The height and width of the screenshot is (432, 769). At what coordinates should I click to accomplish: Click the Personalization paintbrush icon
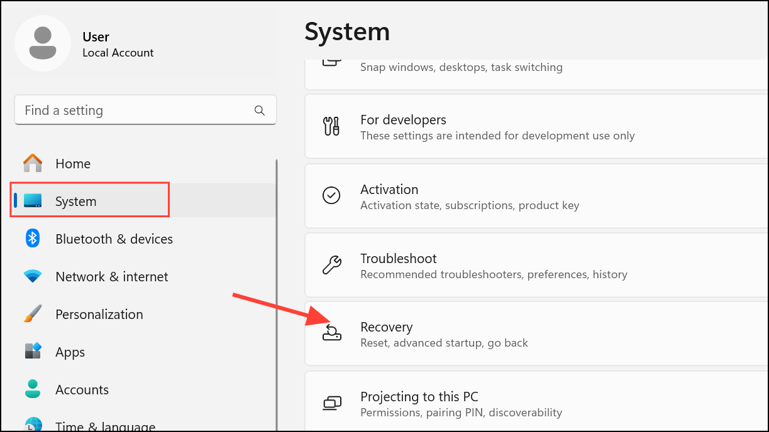(32, 314)
